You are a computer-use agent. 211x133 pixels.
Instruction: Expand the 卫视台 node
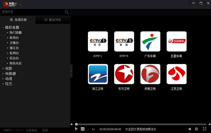point(7,43)
